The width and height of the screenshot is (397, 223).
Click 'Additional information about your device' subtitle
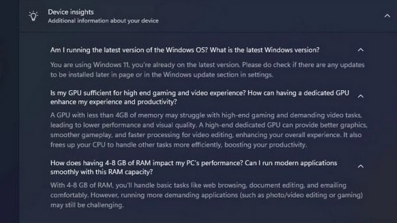103,21
